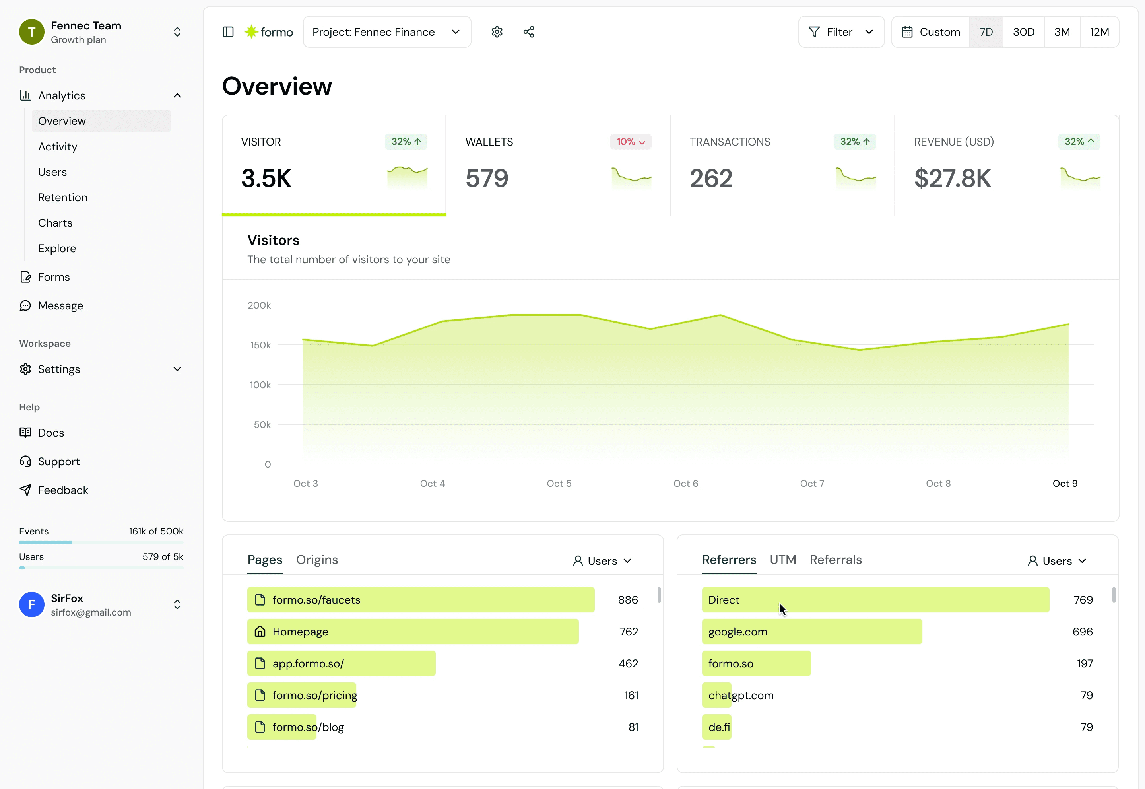This screenshot has height=789, width=1145.
Task: Click the SirFox user avatar
Action: 32,604
